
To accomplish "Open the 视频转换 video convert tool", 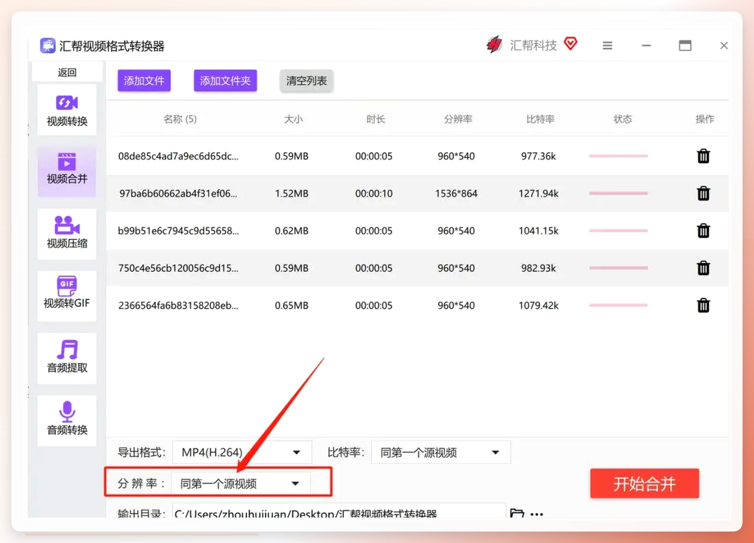I will (67, 110).
